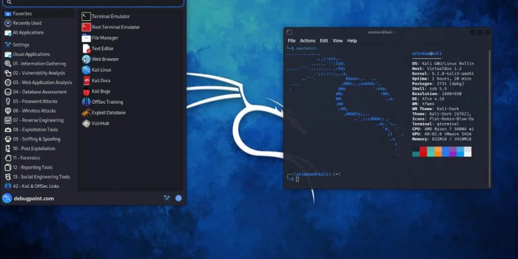Select Favorites category
Screen dimensions: 518x259
click(38, 14)
